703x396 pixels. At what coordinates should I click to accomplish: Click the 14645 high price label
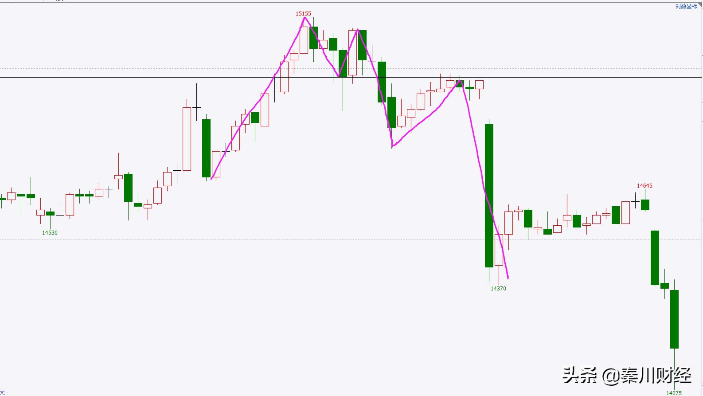pyautogui.click(x=644, y=186)
